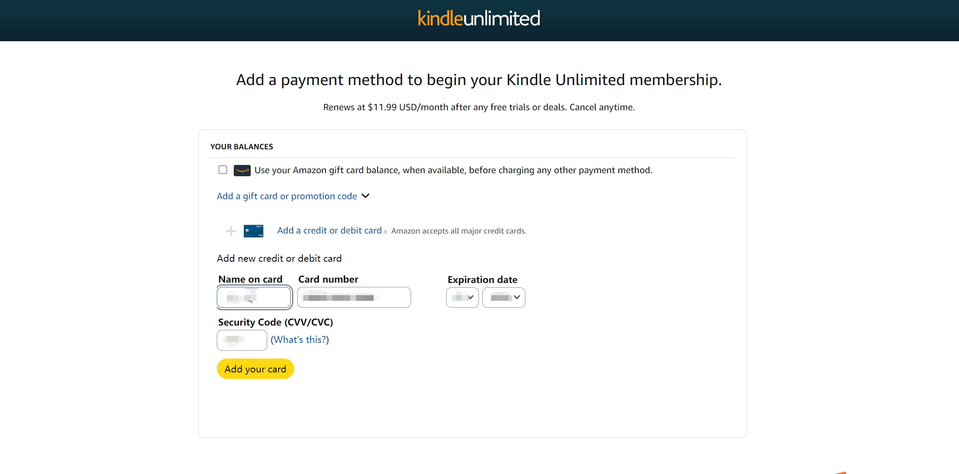Focus the Name on card field
The height and width of the screenshot is (474, 959).
pyautogui.click(x=254, y=297)
